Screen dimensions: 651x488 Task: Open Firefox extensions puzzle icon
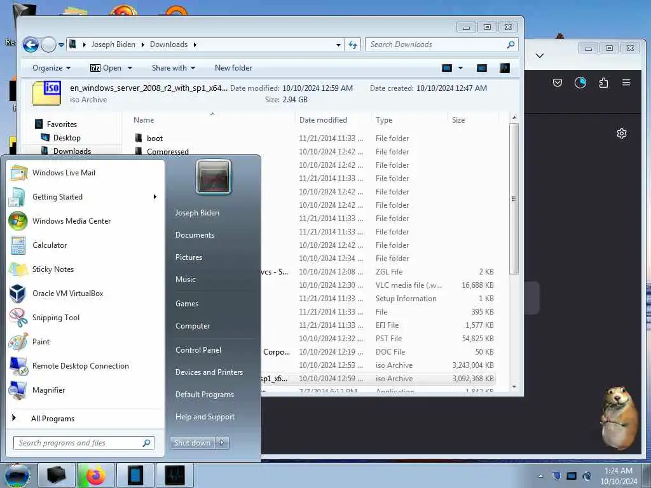[x=603, y=83]
